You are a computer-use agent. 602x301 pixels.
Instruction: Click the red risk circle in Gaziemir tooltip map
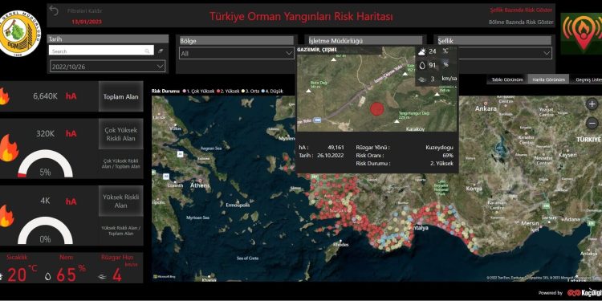point(377,109)
